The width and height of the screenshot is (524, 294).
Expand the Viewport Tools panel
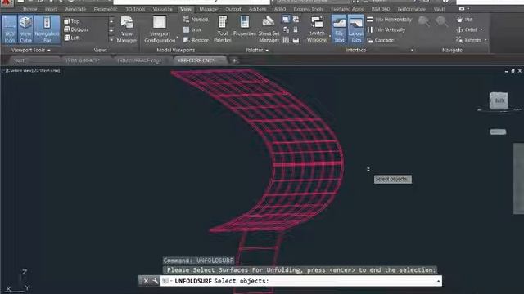30,50
